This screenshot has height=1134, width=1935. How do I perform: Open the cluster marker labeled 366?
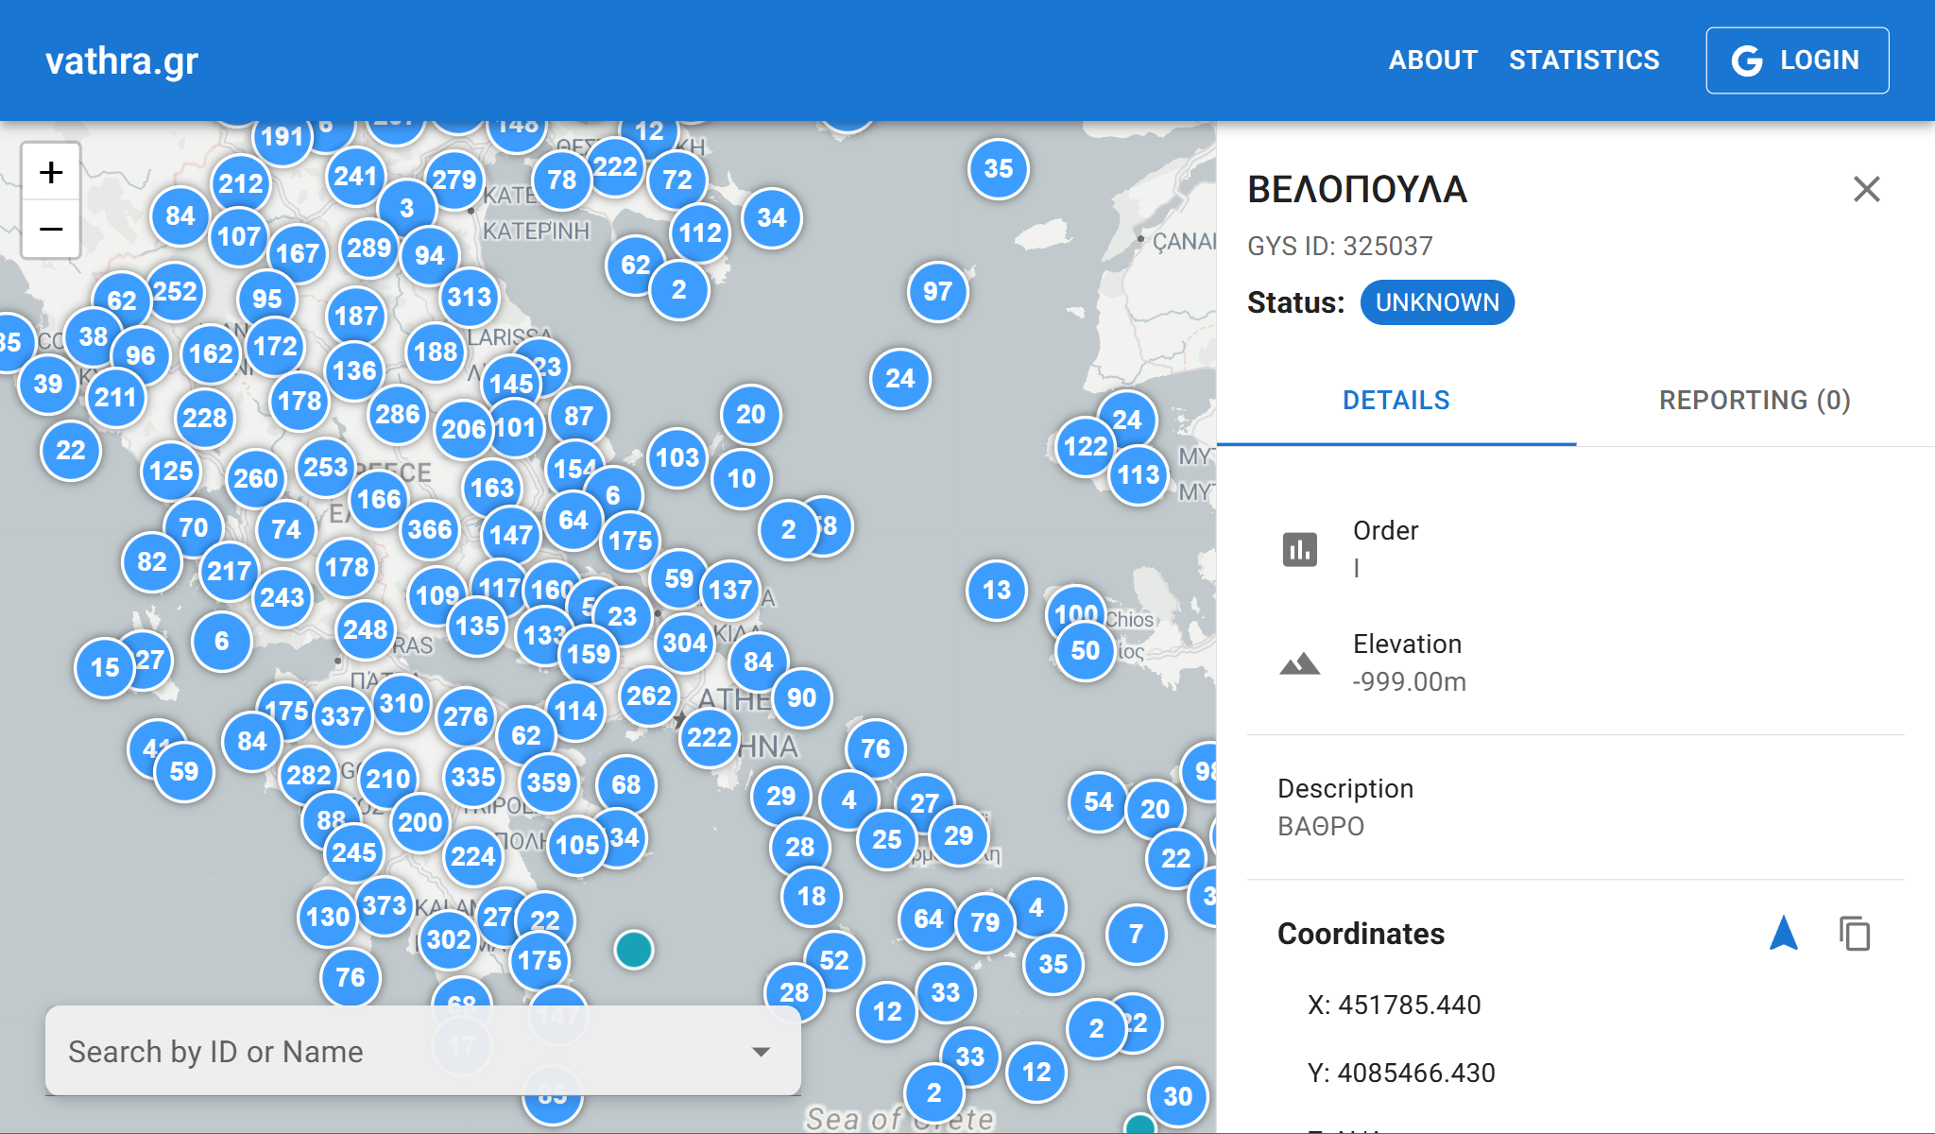pos(430,529)
